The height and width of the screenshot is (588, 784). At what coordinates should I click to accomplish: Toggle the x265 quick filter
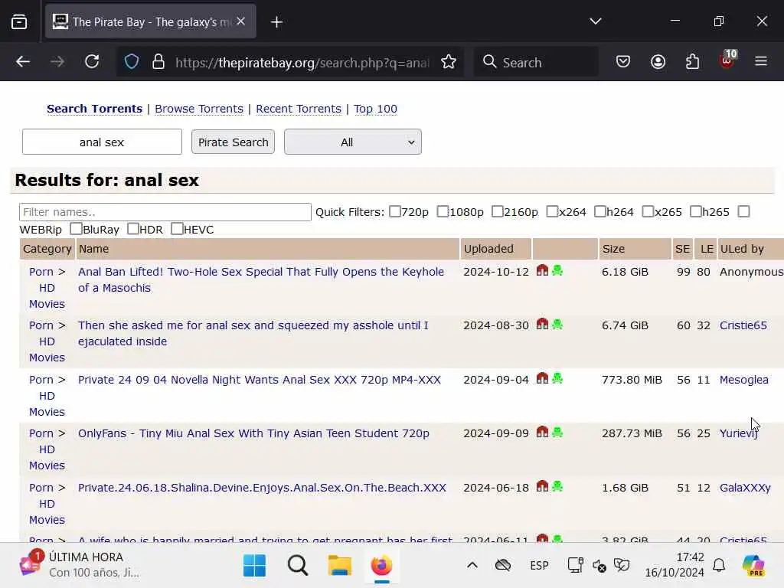click(648, 211)
